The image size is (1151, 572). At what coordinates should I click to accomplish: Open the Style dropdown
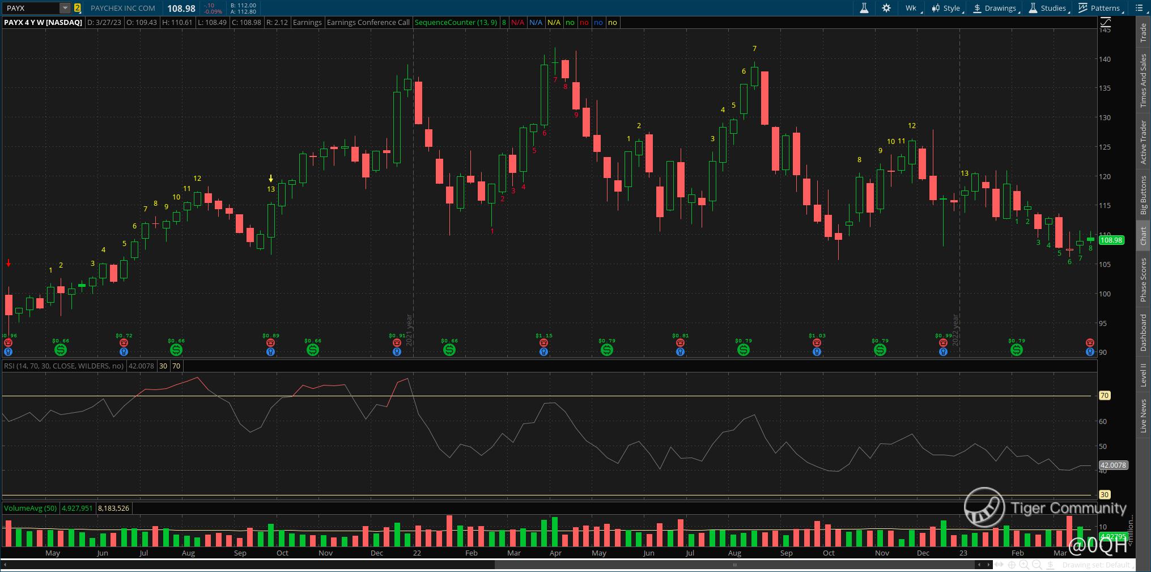[x=946, y=8]
